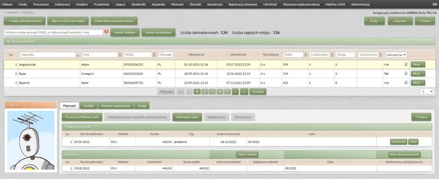
Task: Jump forward with double-arrow pagination button
Action: coord(244,92)
